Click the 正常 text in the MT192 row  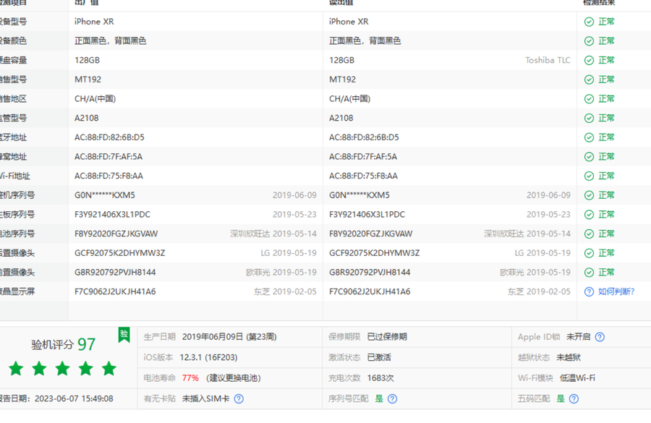(x=606, y=80)
